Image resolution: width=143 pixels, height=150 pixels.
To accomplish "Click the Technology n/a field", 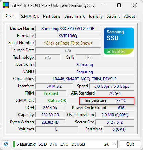I will point(48,58).
